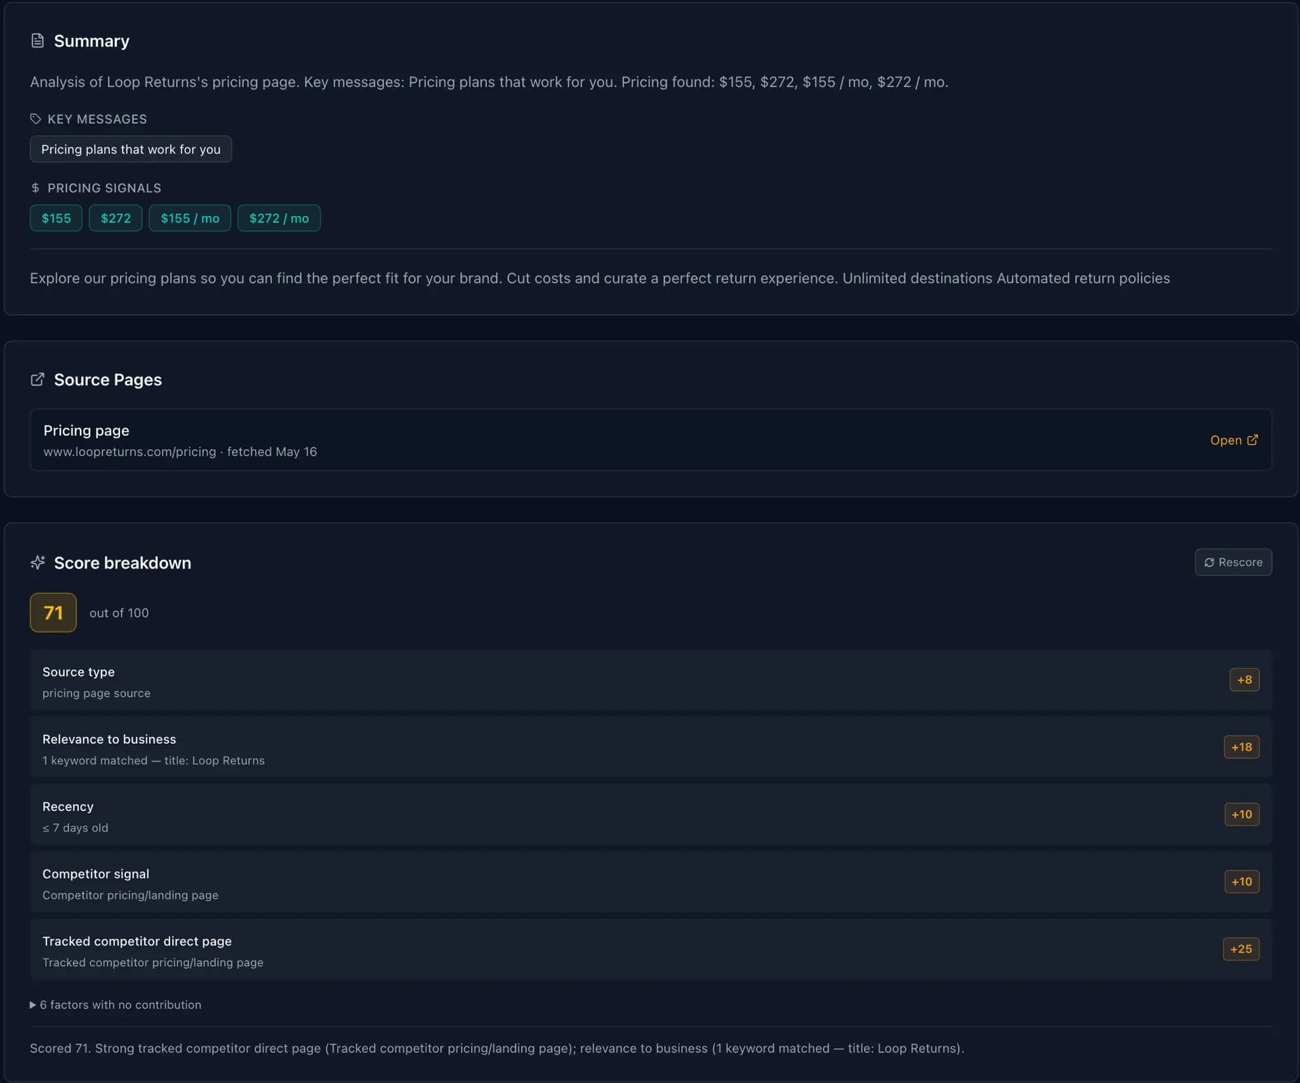Click the +18 relevance badge
Image resolution: width=1300 pixels, height=1083 pixels.
(x=1242, y=747)
